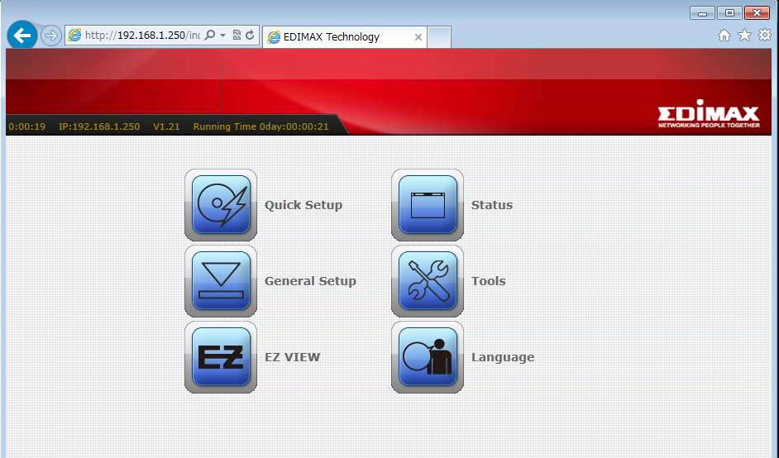Screen dimensions: 779x458
Task: Close the EDIMAX Technology tab
Action: click(x=418, y=37)
